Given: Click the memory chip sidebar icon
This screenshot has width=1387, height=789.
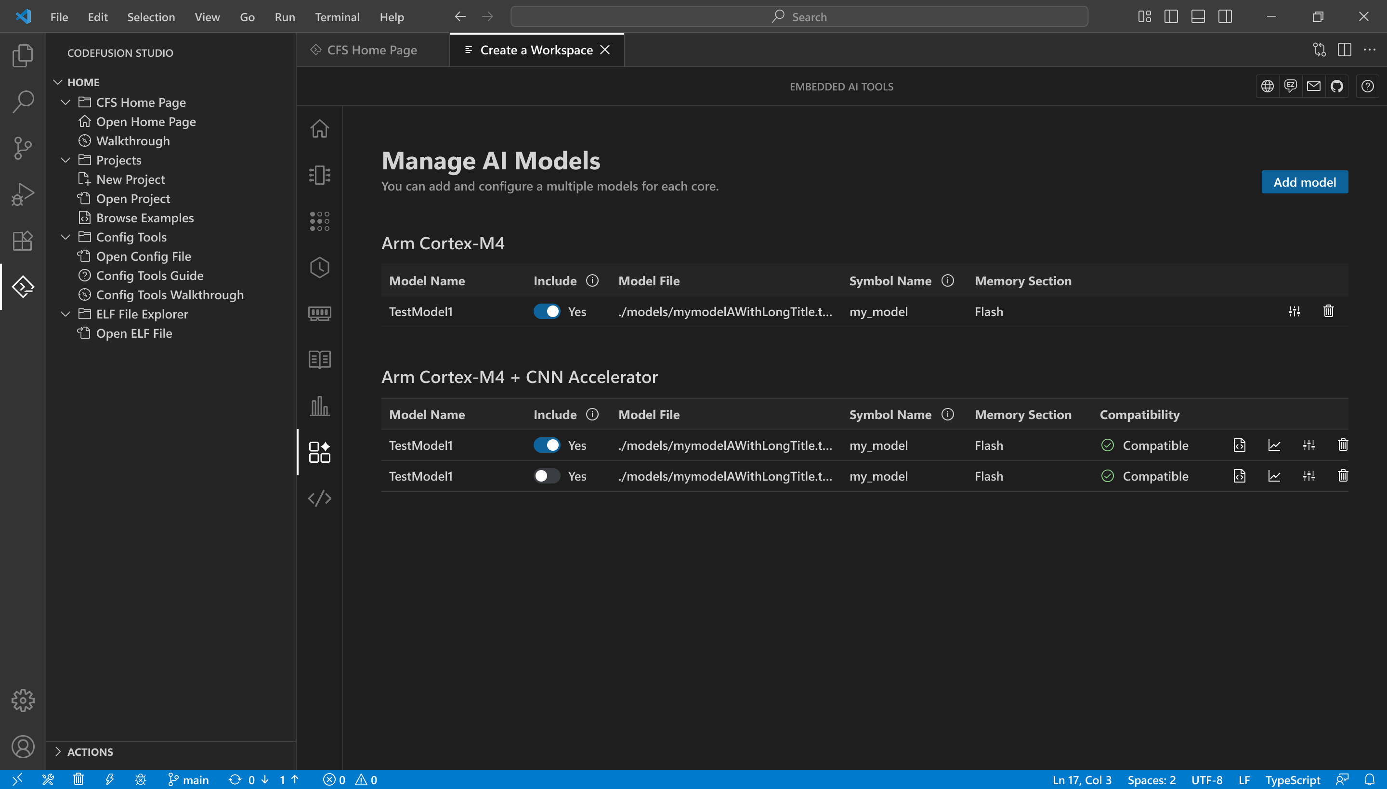Looking at the screenshot, I should point(319,313).
